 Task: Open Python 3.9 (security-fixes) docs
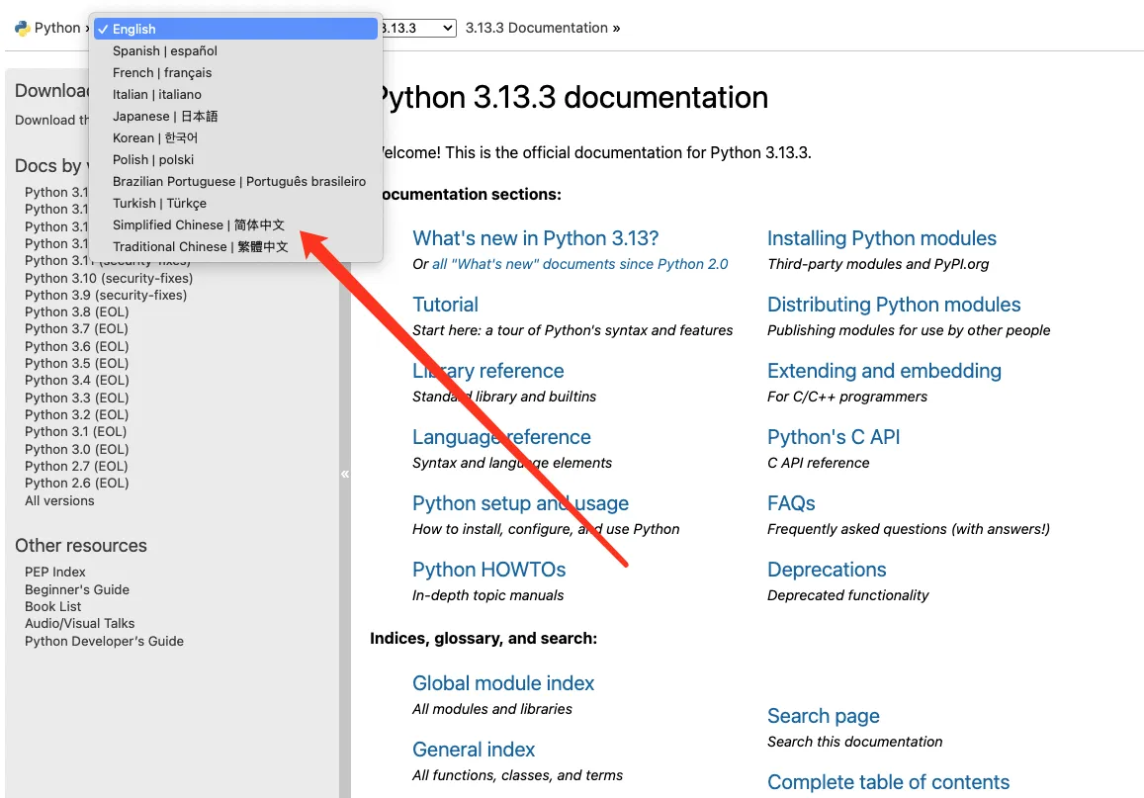(x=106, y=296)
